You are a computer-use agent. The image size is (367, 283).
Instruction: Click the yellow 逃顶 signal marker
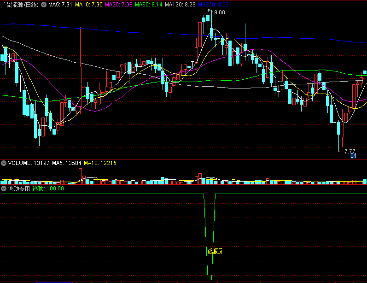coord(215,251)
